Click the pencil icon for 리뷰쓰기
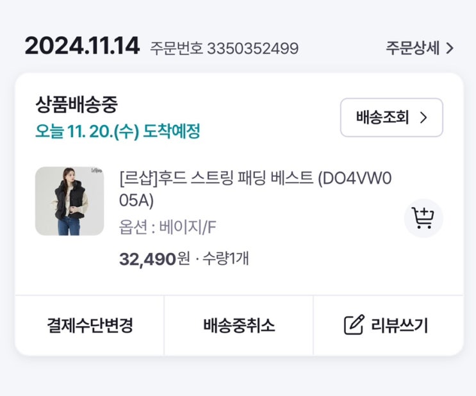The width and height of the screenshot is (476, 396). [x=354, y=325]
